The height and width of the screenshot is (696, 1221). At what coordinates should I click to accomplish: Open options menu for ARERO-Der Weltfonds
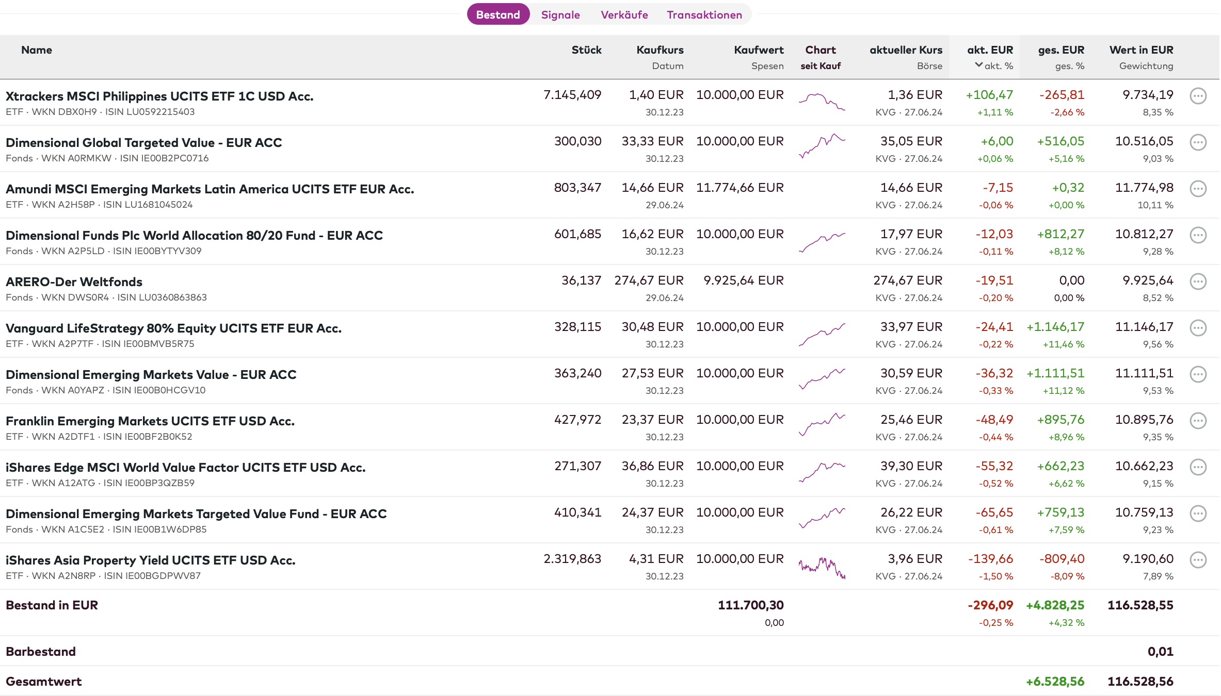(1198, 281)
